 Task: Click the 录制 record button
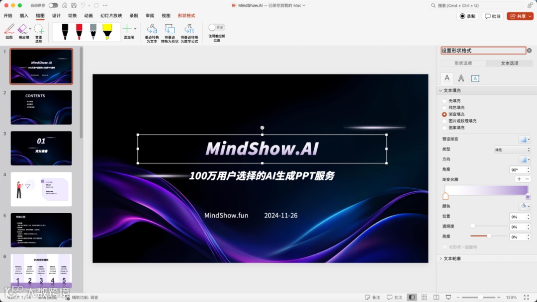[467, 16]
